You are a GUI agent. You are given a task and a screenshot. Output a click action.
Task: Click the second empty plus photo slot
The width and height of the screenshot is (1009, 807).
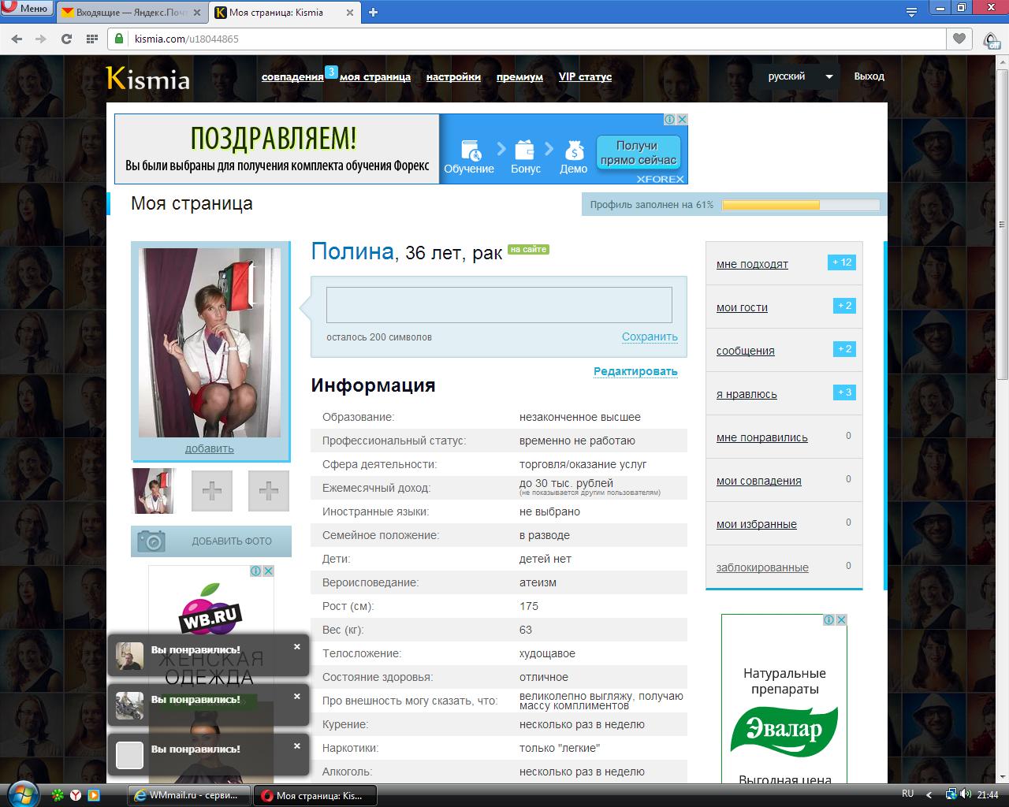(x=269, y=491)
